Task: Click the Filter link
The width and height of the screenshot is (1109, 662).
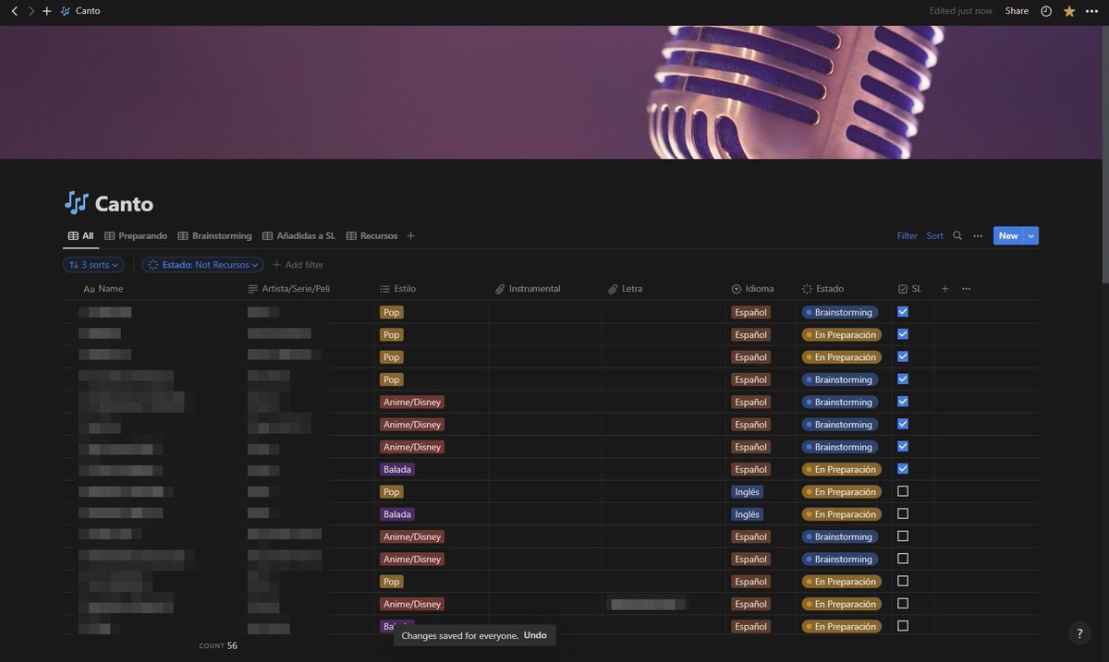Action: (908, 235)
